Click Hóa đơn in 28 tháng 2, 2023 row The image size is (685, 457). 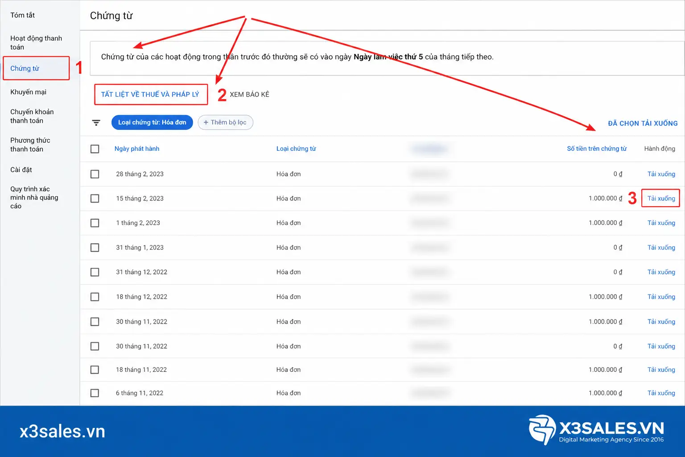coord(289,174)
